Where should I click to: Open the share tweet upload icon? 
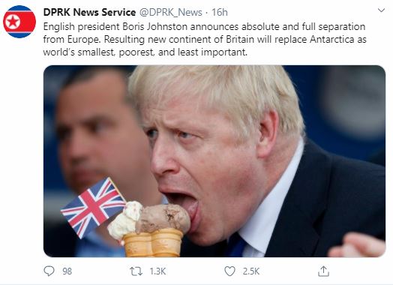coord(323,271)
